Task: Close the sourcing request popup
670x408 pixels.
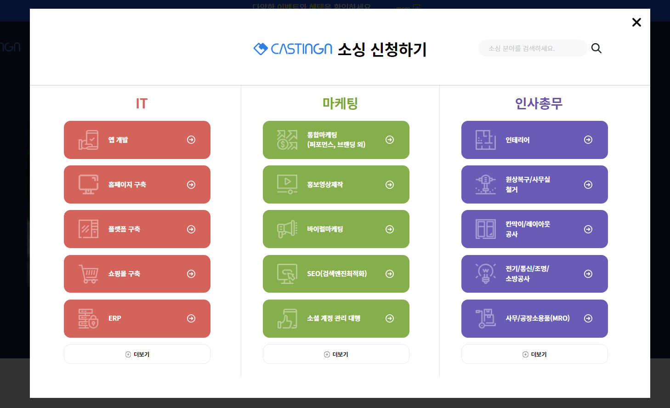Action: point(636,22)
